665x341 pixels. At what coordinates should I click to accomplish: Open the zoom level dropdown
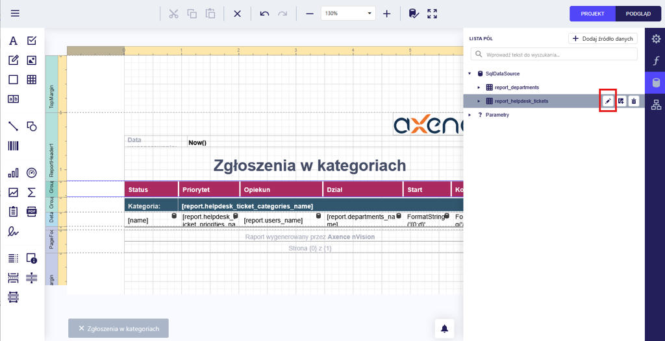370,14
